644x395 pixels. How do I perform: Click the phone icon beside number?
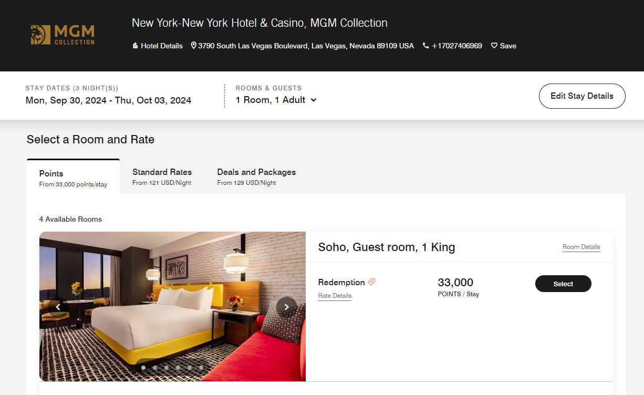[425, 46]
